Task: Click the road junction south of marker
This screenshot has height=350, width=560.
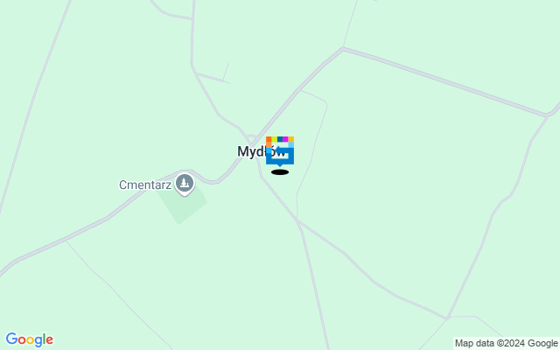Action: point(297,220)
